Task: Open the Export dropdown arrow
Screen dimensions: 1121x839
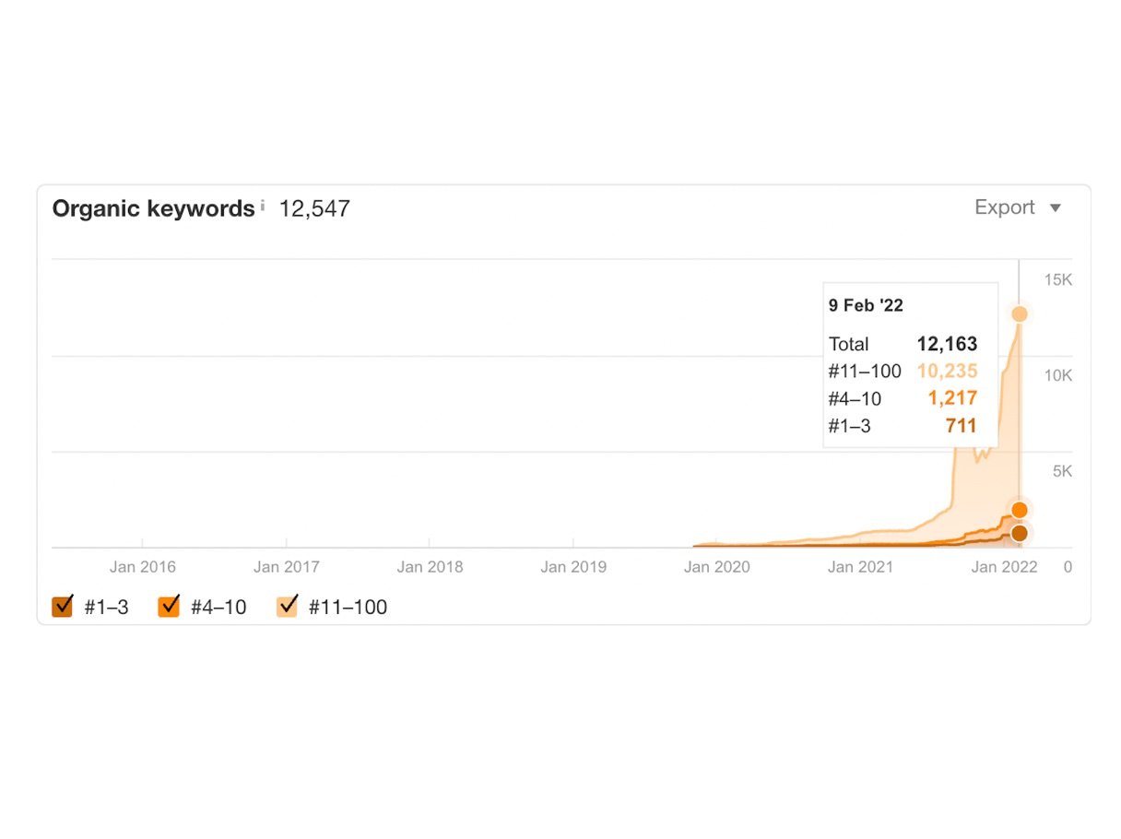Action: (1056, 208)
